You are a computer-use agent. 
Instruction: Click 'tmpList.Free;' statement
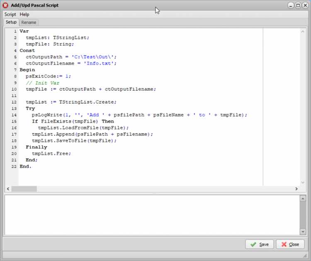coord(51,154)
